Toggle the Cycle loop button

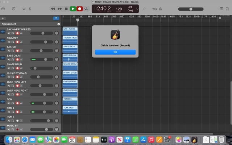click(87, 8)
